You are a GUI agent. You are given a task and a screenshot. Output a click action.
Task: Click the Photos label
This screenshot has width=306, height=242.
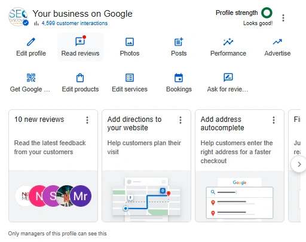(x=130, y=53)
